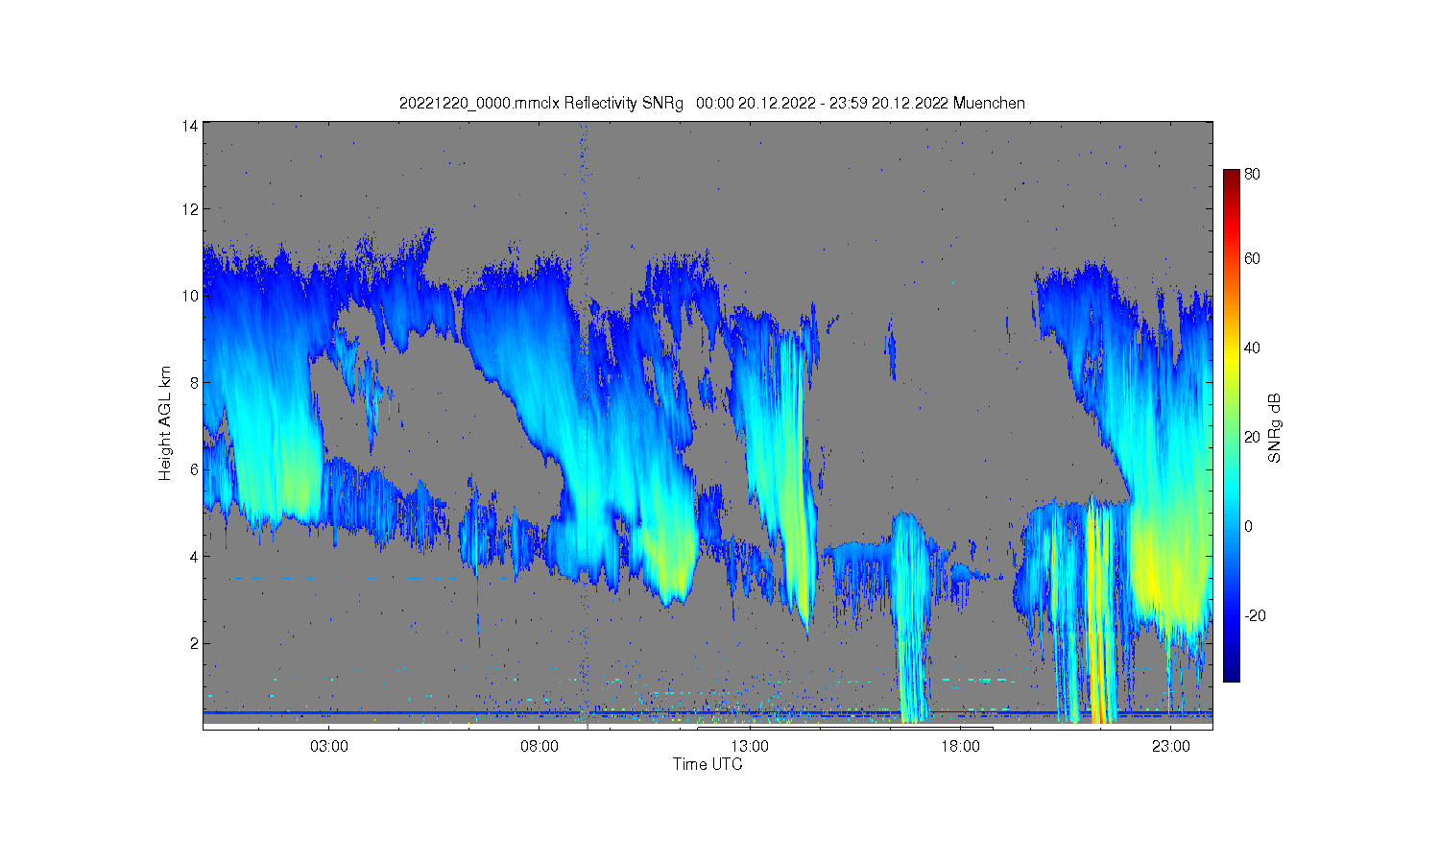Click the 08:00 time tick label
The height and width of the screenshot is (864, 1440).
click(x=540, y=746)
